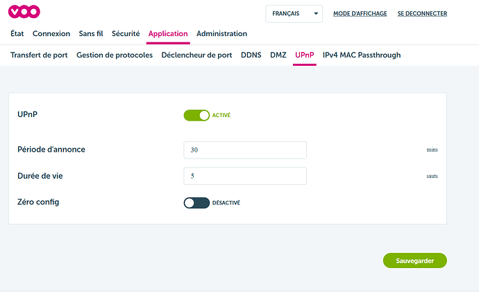Go to the Connexion tab
Viewport: 479px width, 293px height.
51,33
